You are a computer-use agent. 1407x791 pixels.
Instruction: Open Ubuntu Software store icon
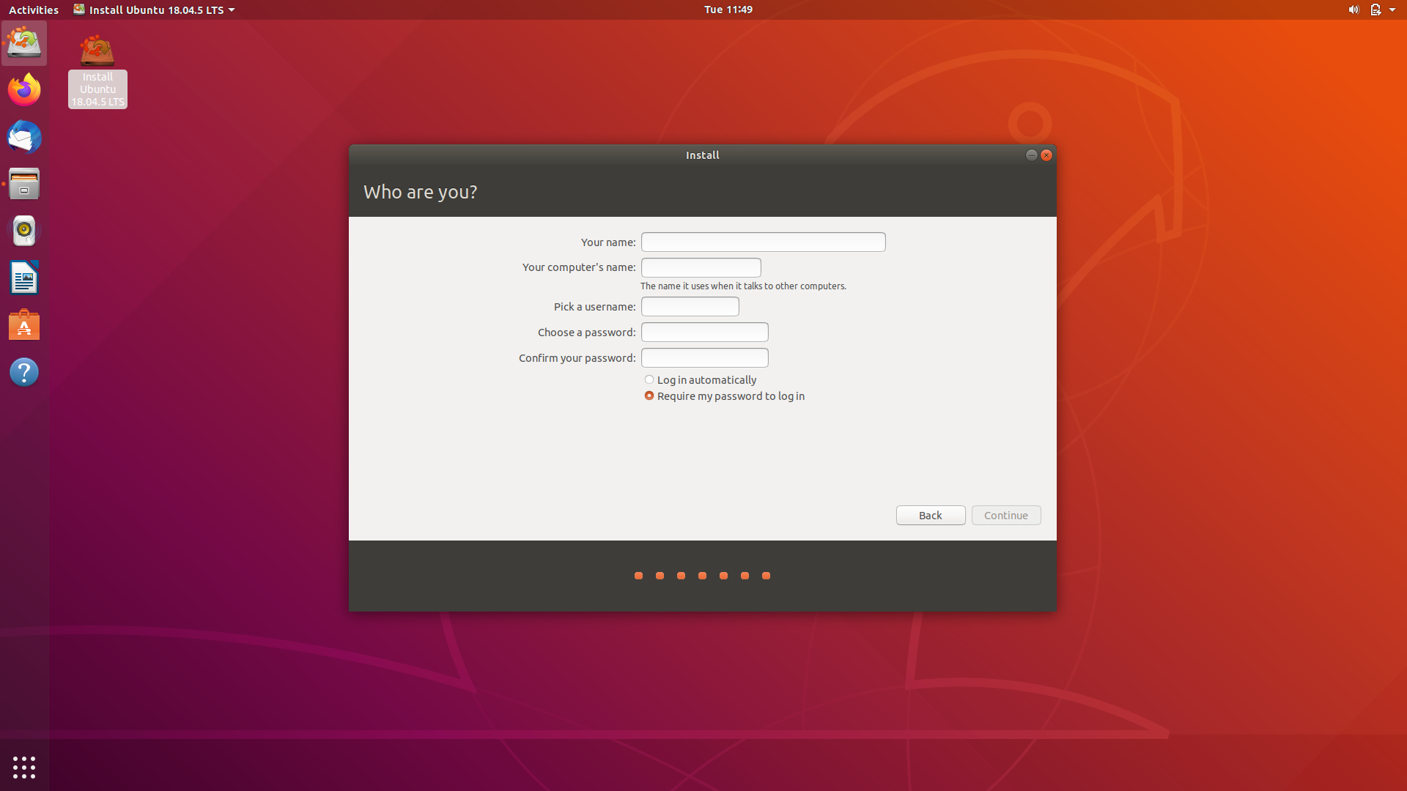click(x=24, y=325)
